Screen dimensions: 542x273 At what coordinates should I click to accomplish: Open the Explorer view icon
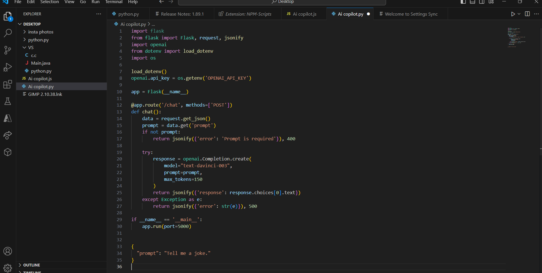8,16
